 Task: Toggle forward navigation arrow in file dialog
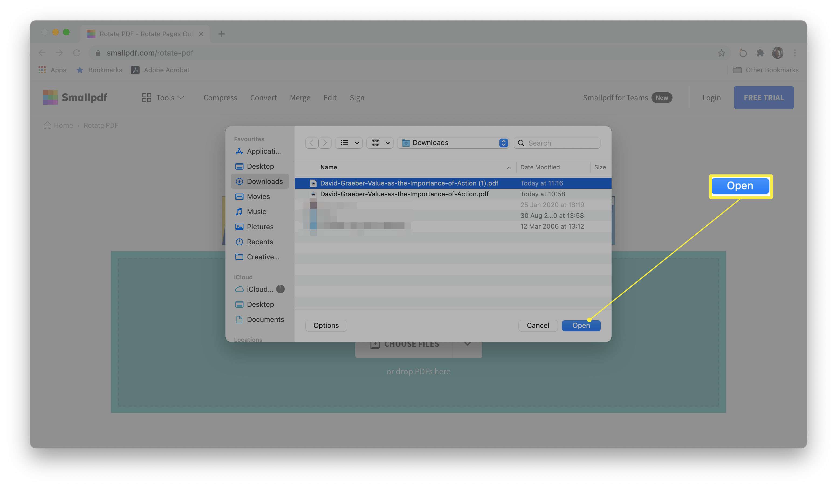[x=325, y=143]
